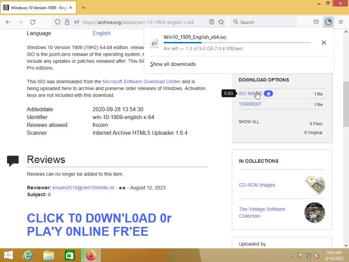Open site permissions icon in address bar
The height and width of the screenshot is (262, 349).
click(x=77, y=22)
